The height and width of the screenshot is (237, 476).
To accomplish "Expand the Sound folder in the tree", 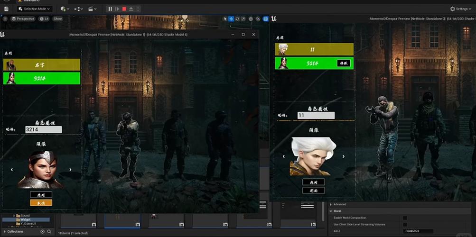I will (14, 216).
